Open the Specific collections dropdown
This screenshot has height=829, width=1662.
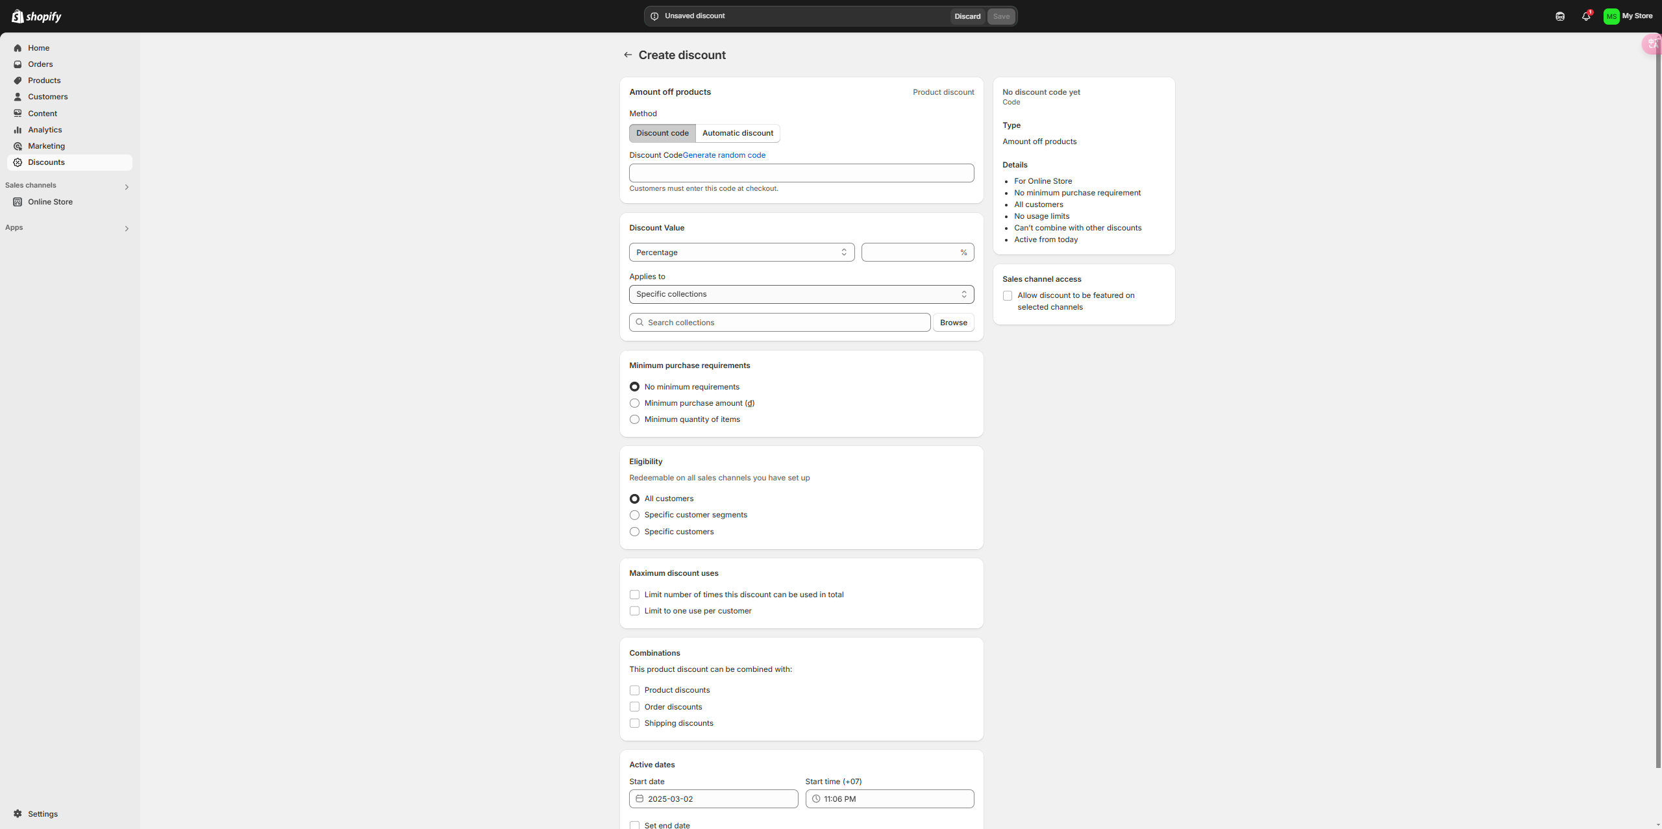click(801, 294)
